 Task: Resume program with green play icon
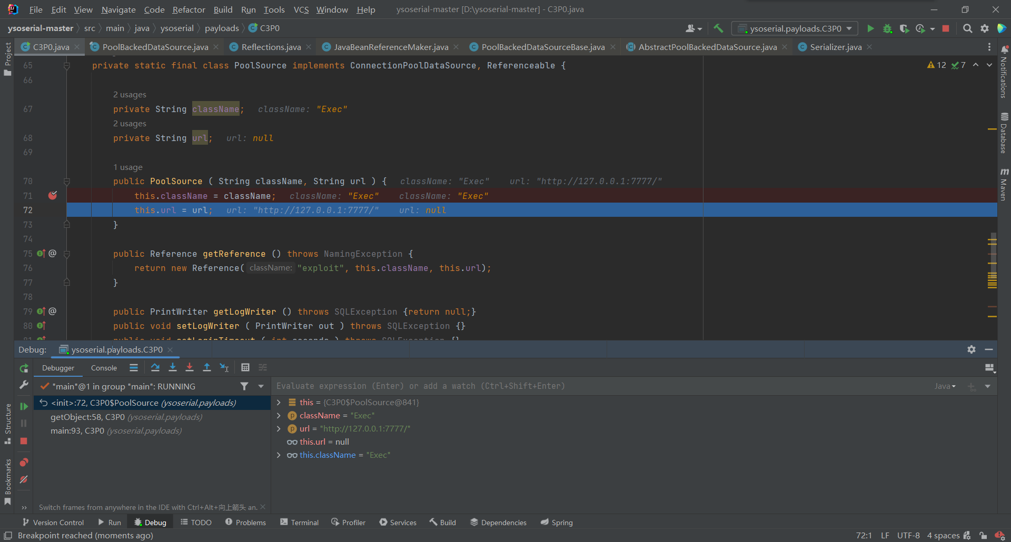pyautogui.click(x=24, y=406)
